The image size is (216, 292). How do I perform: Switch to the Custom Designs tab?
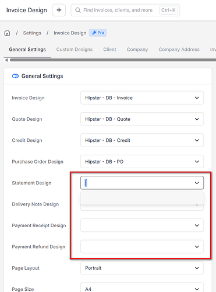[75, 50]
